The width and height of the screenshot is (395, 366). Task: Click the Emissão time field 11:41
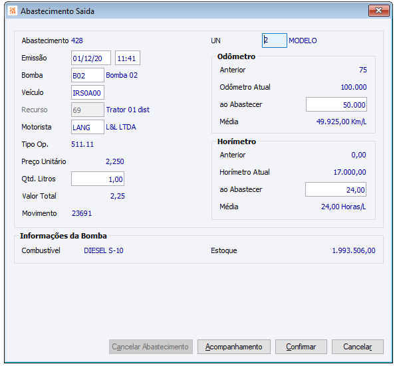click(x=128, y=58)
